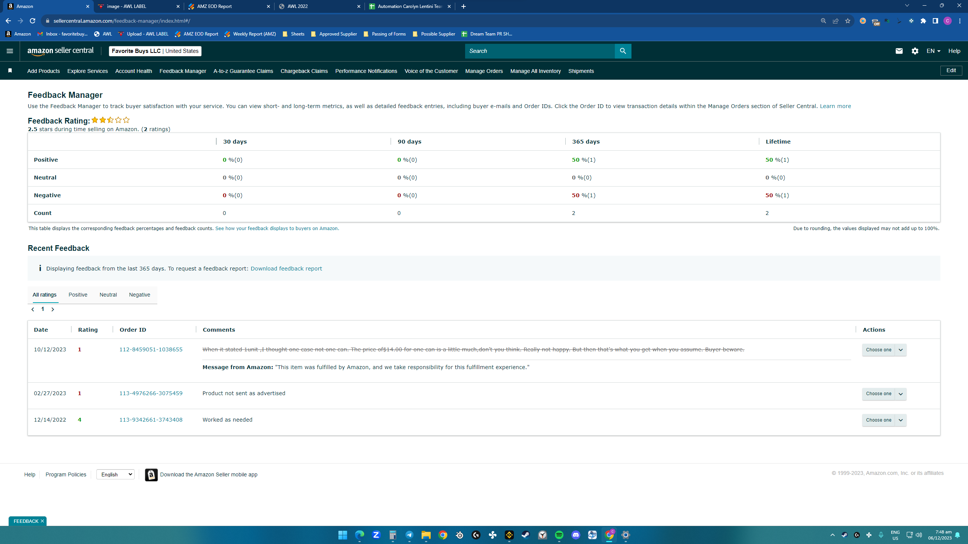This screenshot has width=968, height=544.
Task: Open Telegram from the taskbar
Action: (x=410, y=535)
